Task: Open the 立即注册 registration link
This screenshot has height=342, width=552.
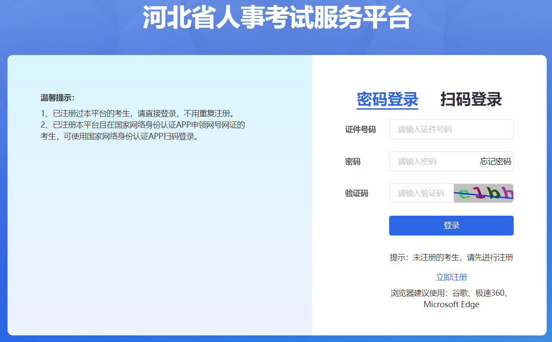Action: tap(451, 277)
